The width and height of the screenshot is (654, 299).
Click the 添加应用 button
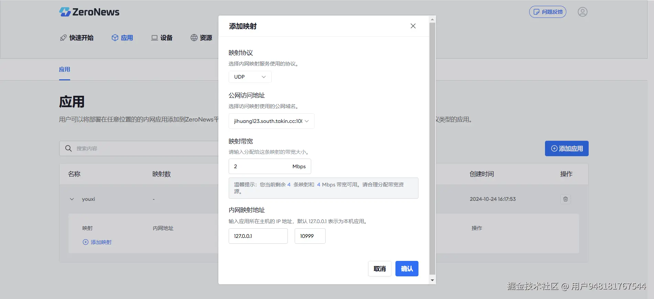[x=566, y=149]
